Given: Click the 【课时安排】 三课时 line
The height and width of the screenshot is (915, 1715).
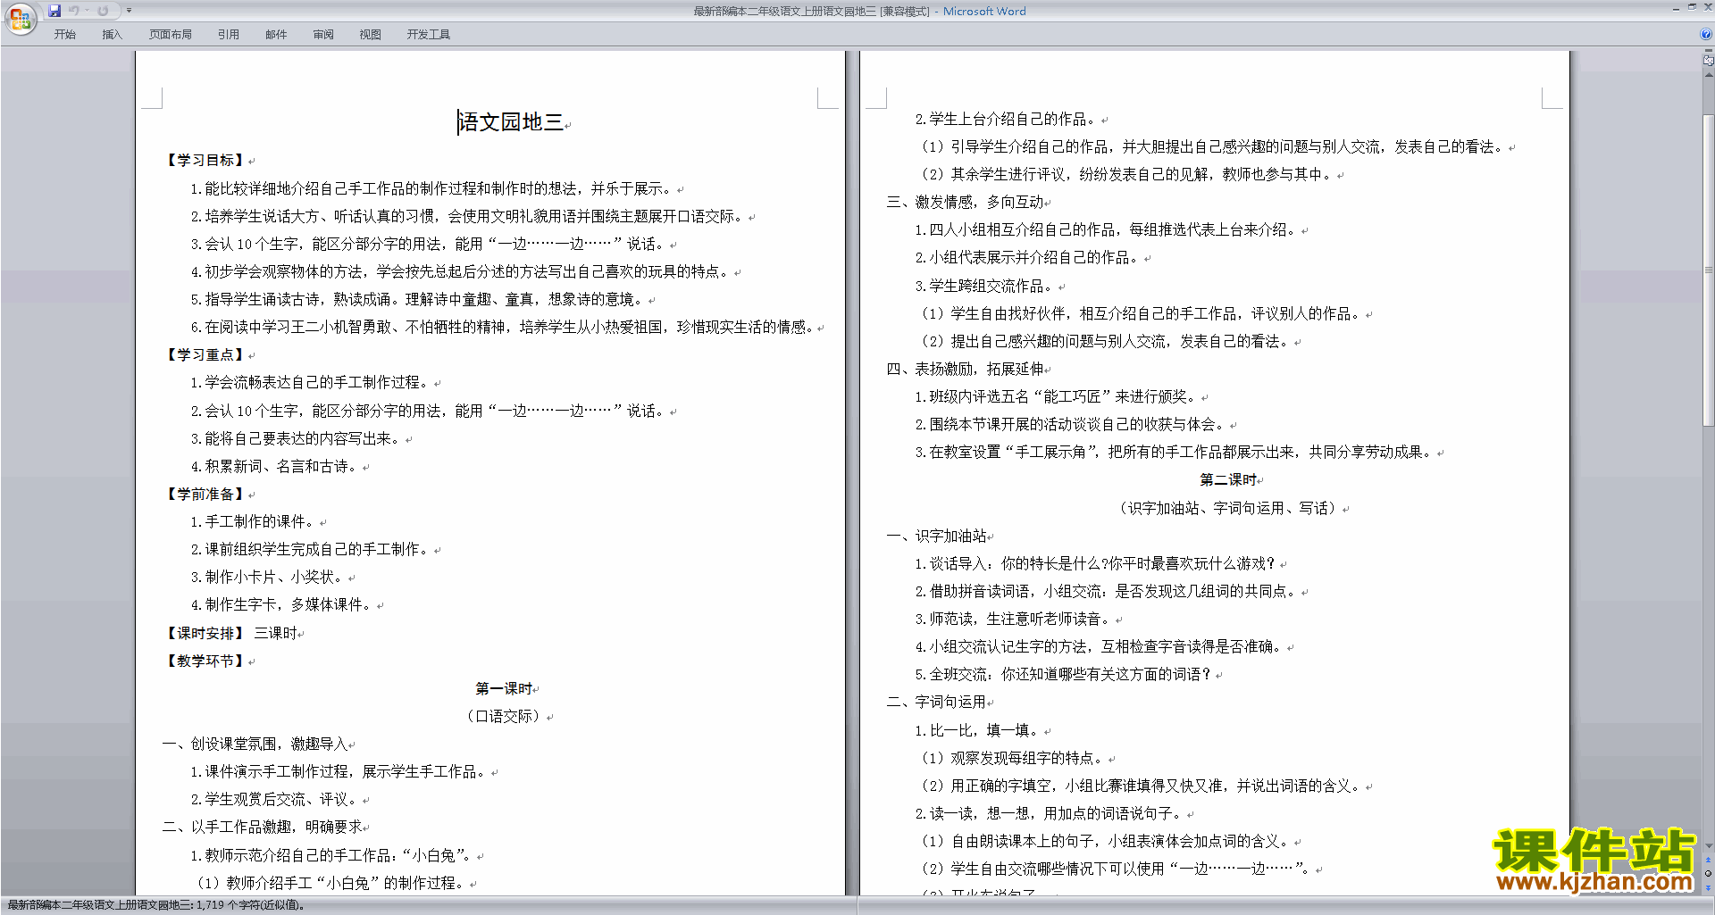Looking at the screenshot, I should point(230,633).
